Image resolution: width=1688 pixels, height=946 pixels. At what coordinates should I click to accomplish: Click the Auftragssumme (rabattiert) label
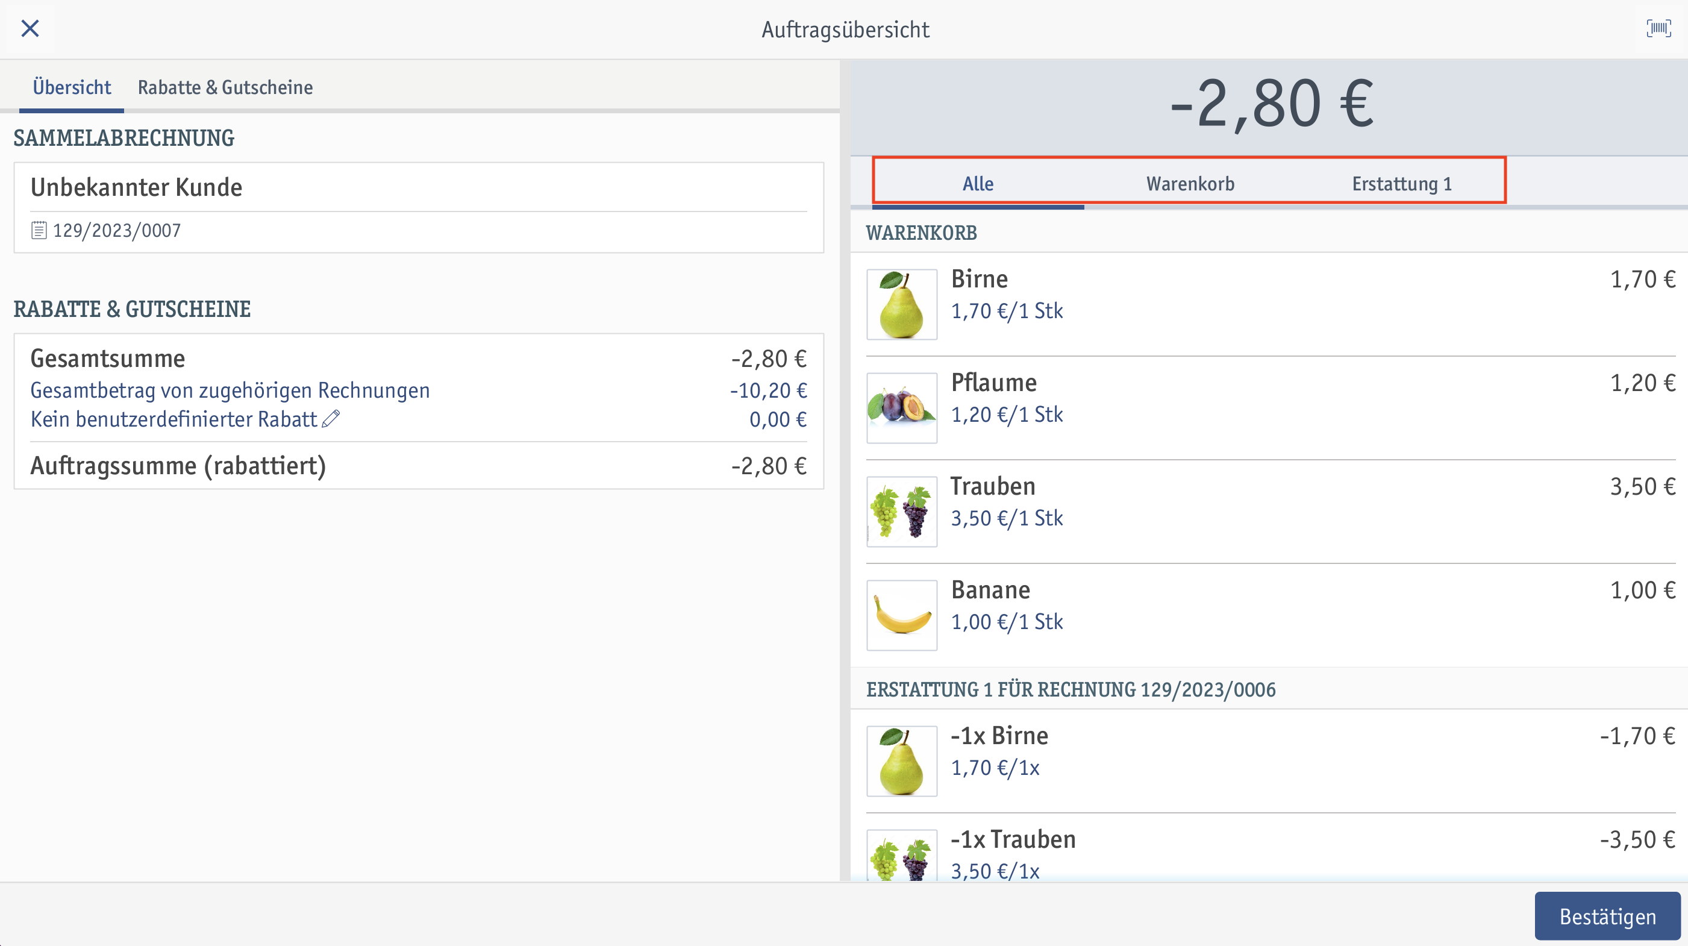coord(178,466)
